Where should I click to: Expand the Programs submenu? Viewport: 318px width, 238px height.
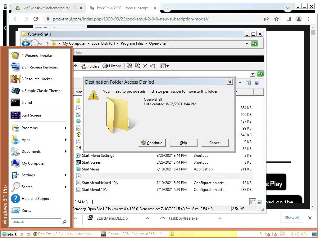[66, 128]
